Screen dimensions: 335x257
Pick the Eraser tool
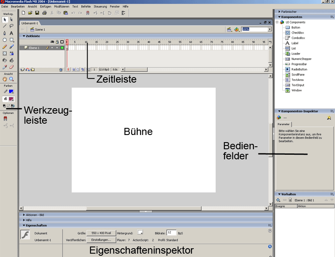click(12, 67)
